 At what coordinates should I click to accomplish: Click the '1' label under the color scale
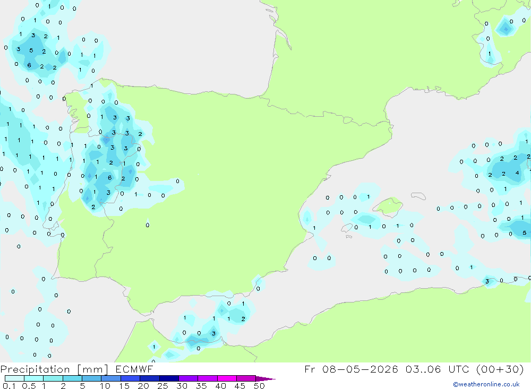click(x=44, y=386)
